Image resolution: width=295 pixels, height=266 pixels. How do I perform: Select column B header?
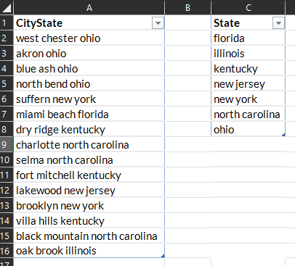click(187, 7)
